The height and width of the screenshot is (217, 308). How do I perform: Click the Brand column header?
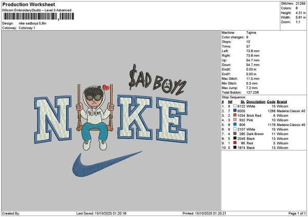tap(282, 102)
